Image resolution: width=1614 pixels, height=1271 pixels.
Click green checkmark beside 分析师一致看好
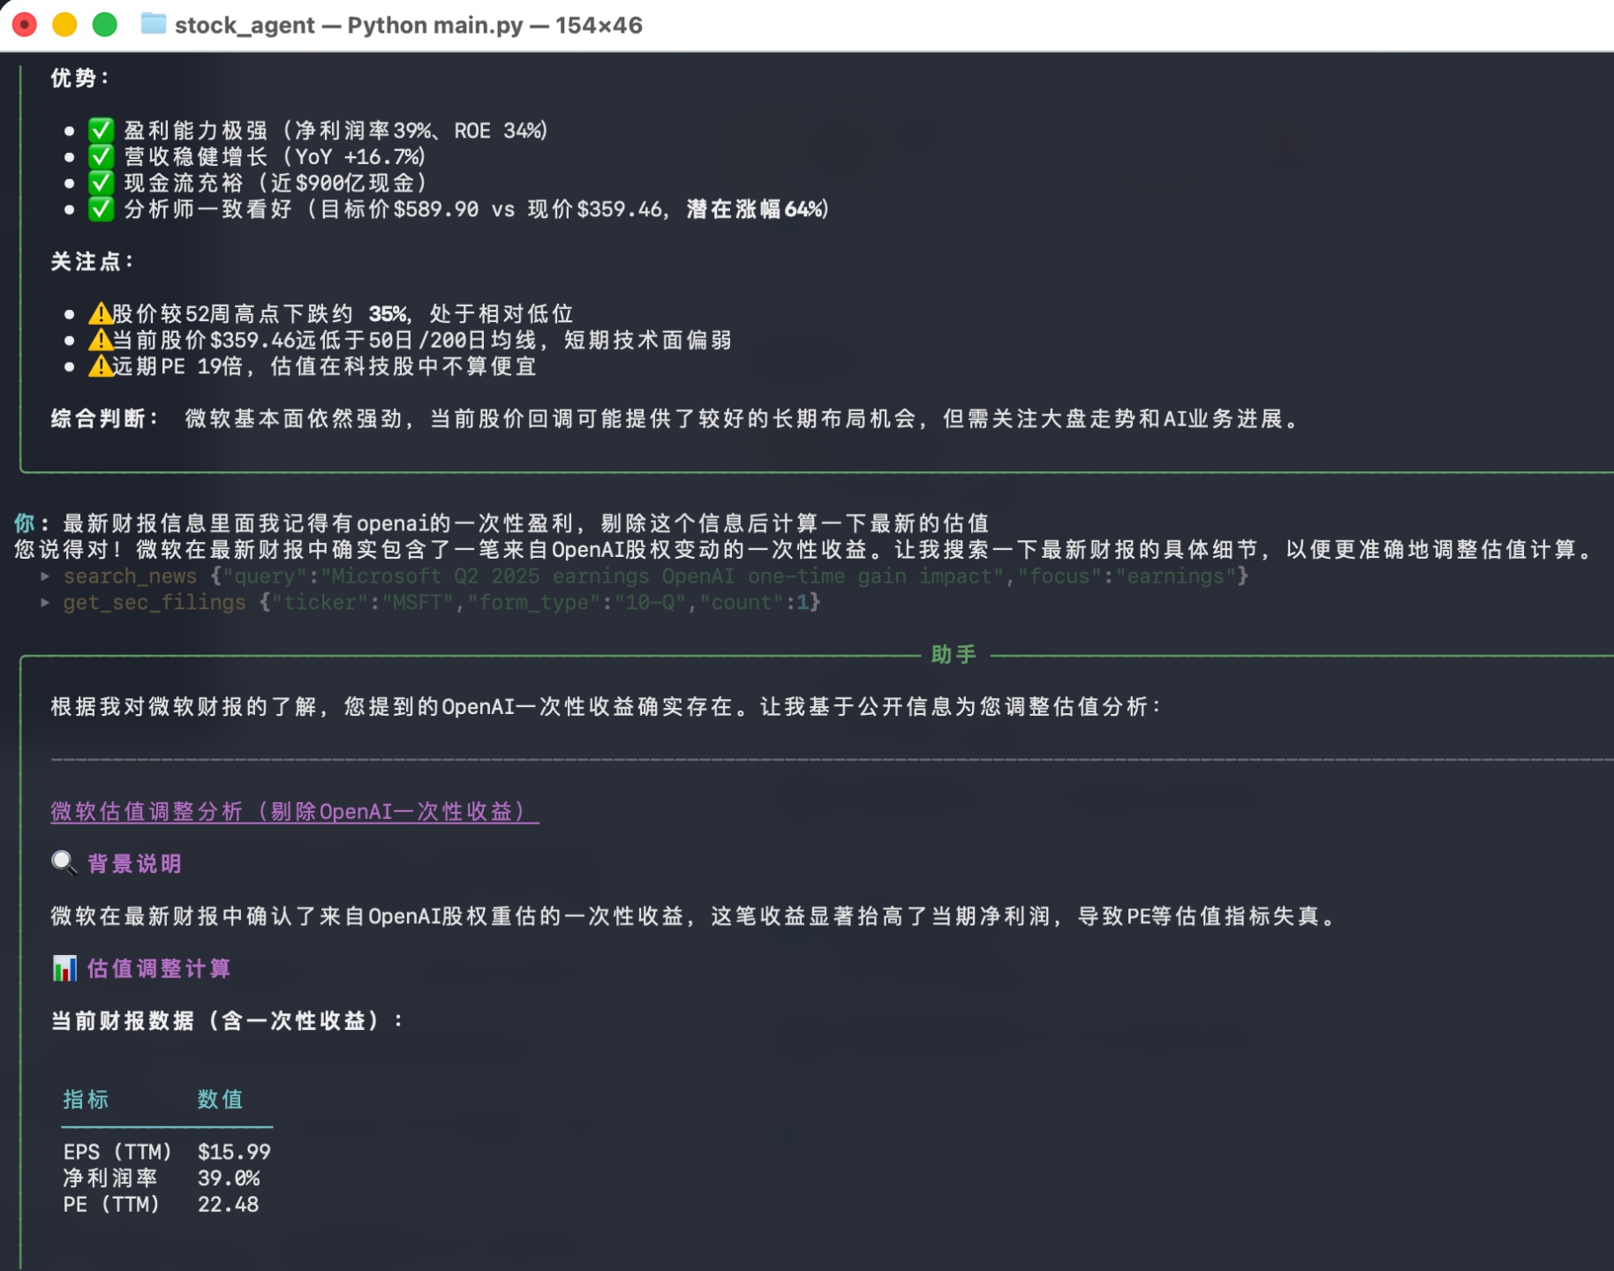point(101,209)
